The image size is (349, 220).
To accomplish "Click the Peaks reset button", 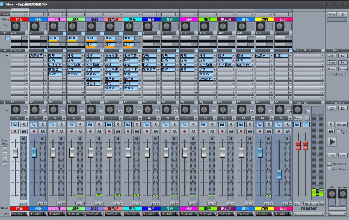I will pyautogui.click(x=332, y=62).
